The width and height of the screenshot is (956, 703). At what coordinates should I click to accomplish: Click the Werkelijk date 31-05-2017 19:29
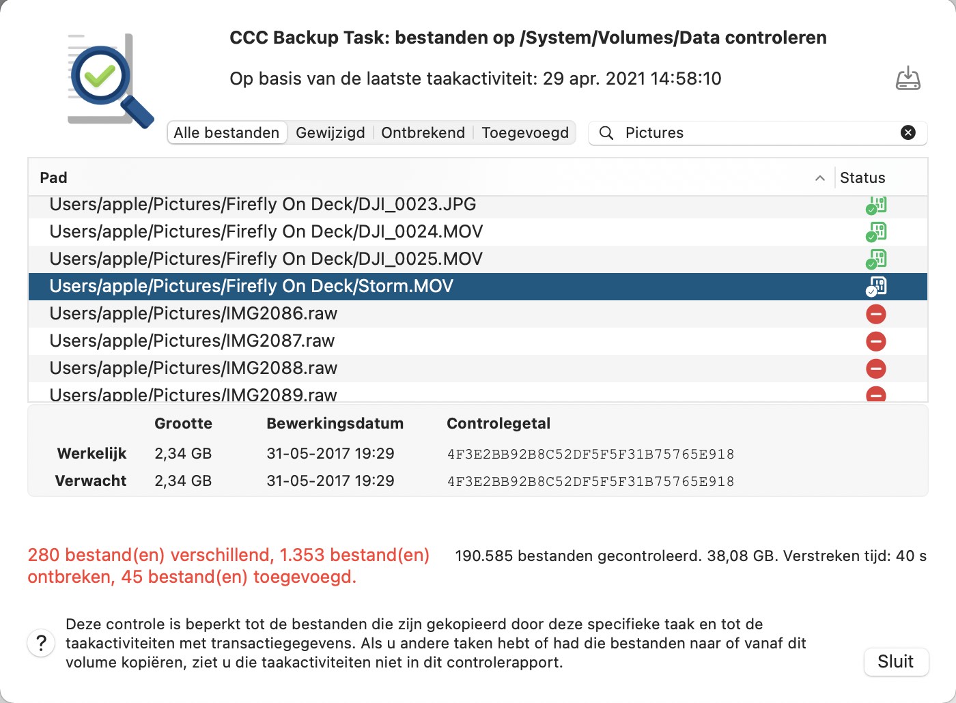click(x=331, y=454)
